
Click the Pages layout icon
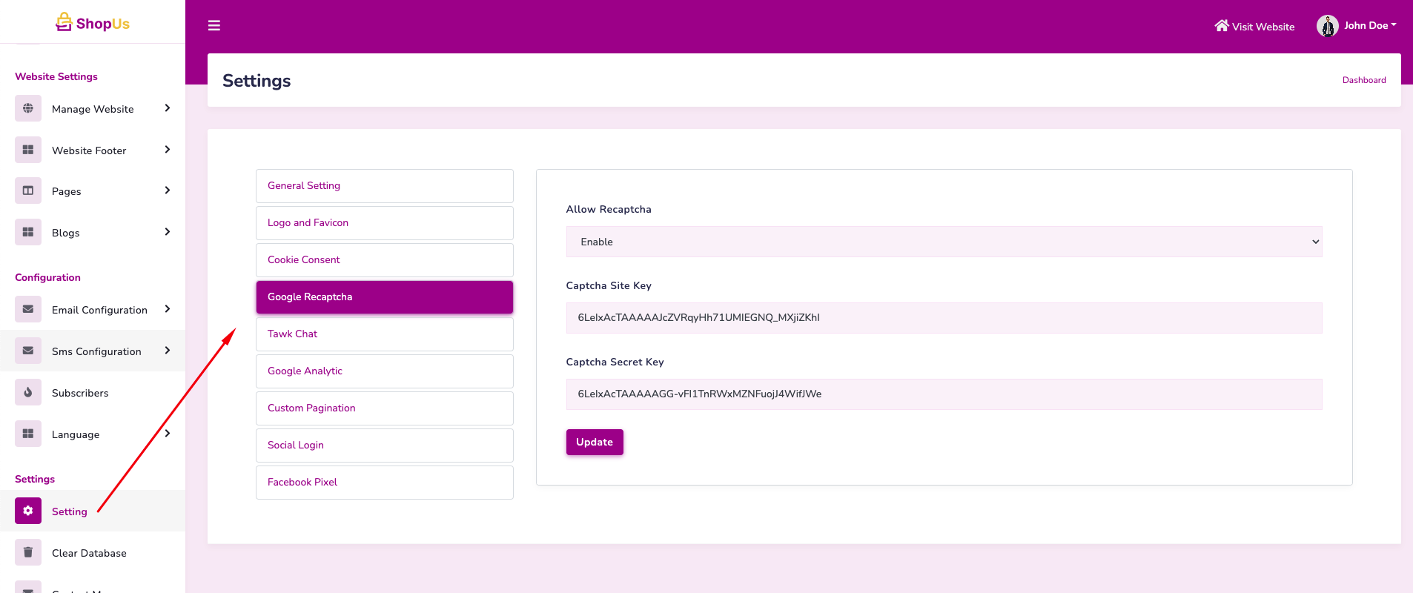[x=28, y=191]
